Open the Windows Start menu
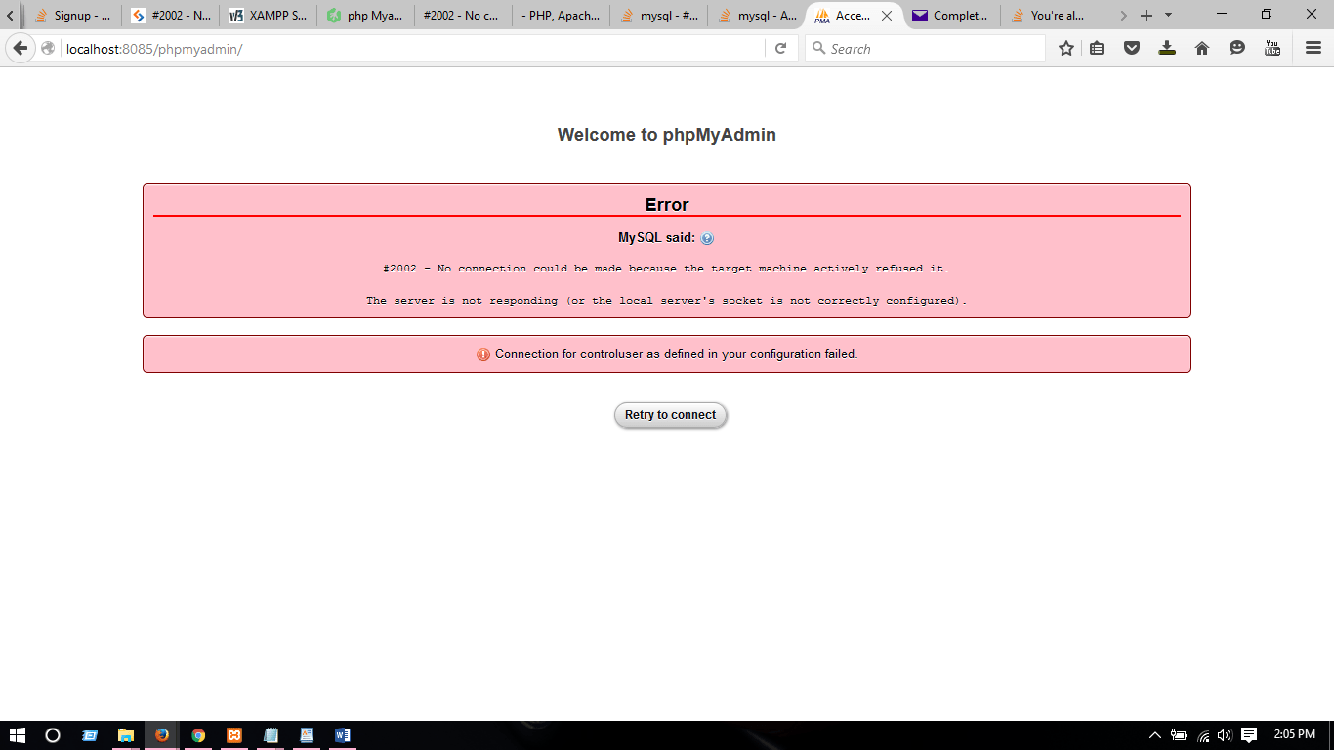Viewport: 1334px width, 750px height. click(18, 735)
